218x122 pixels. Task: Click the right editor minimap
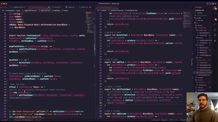(187, 20)
